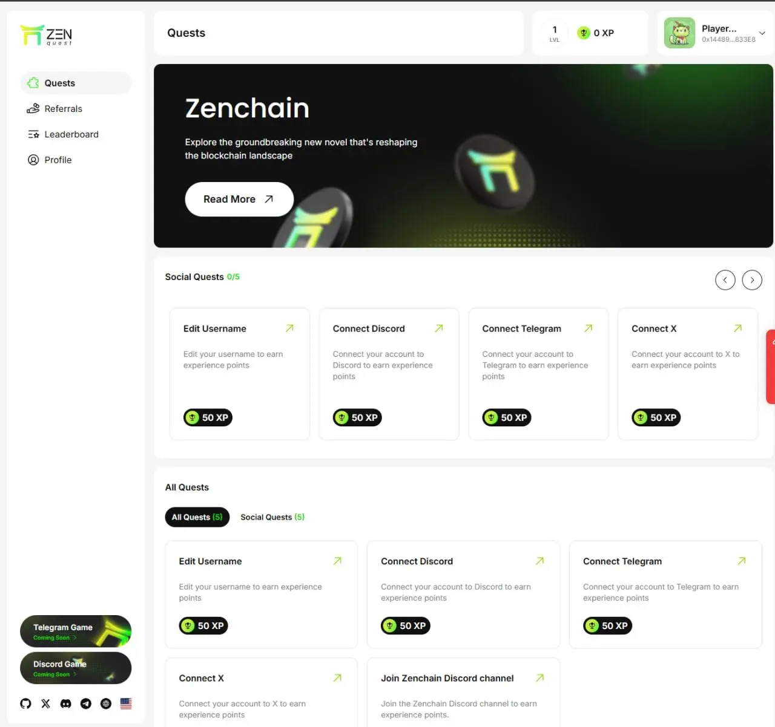Click 50 XP badge on Edit Username carousel card
Viewport: 775px width, 727px height.
pos(208,417)
